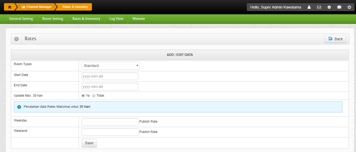Open the Room Setting menu
The height and width of the screenshot is (152, 356).
pyautogui.click(x=53, y=19)
